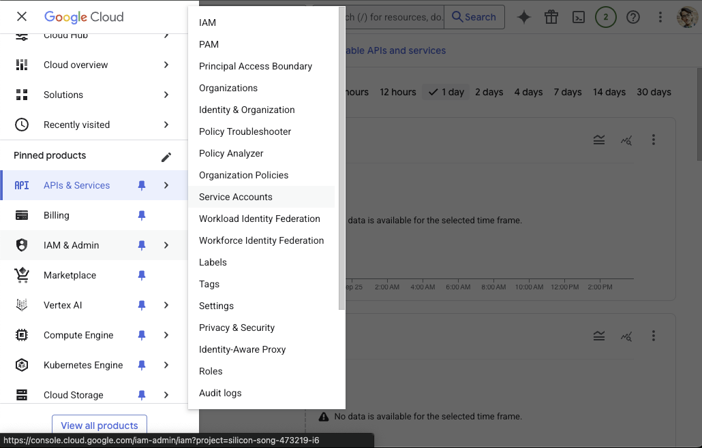
Task: Unpin Vertex AI with its pin icon
Action: pos(142,305)
